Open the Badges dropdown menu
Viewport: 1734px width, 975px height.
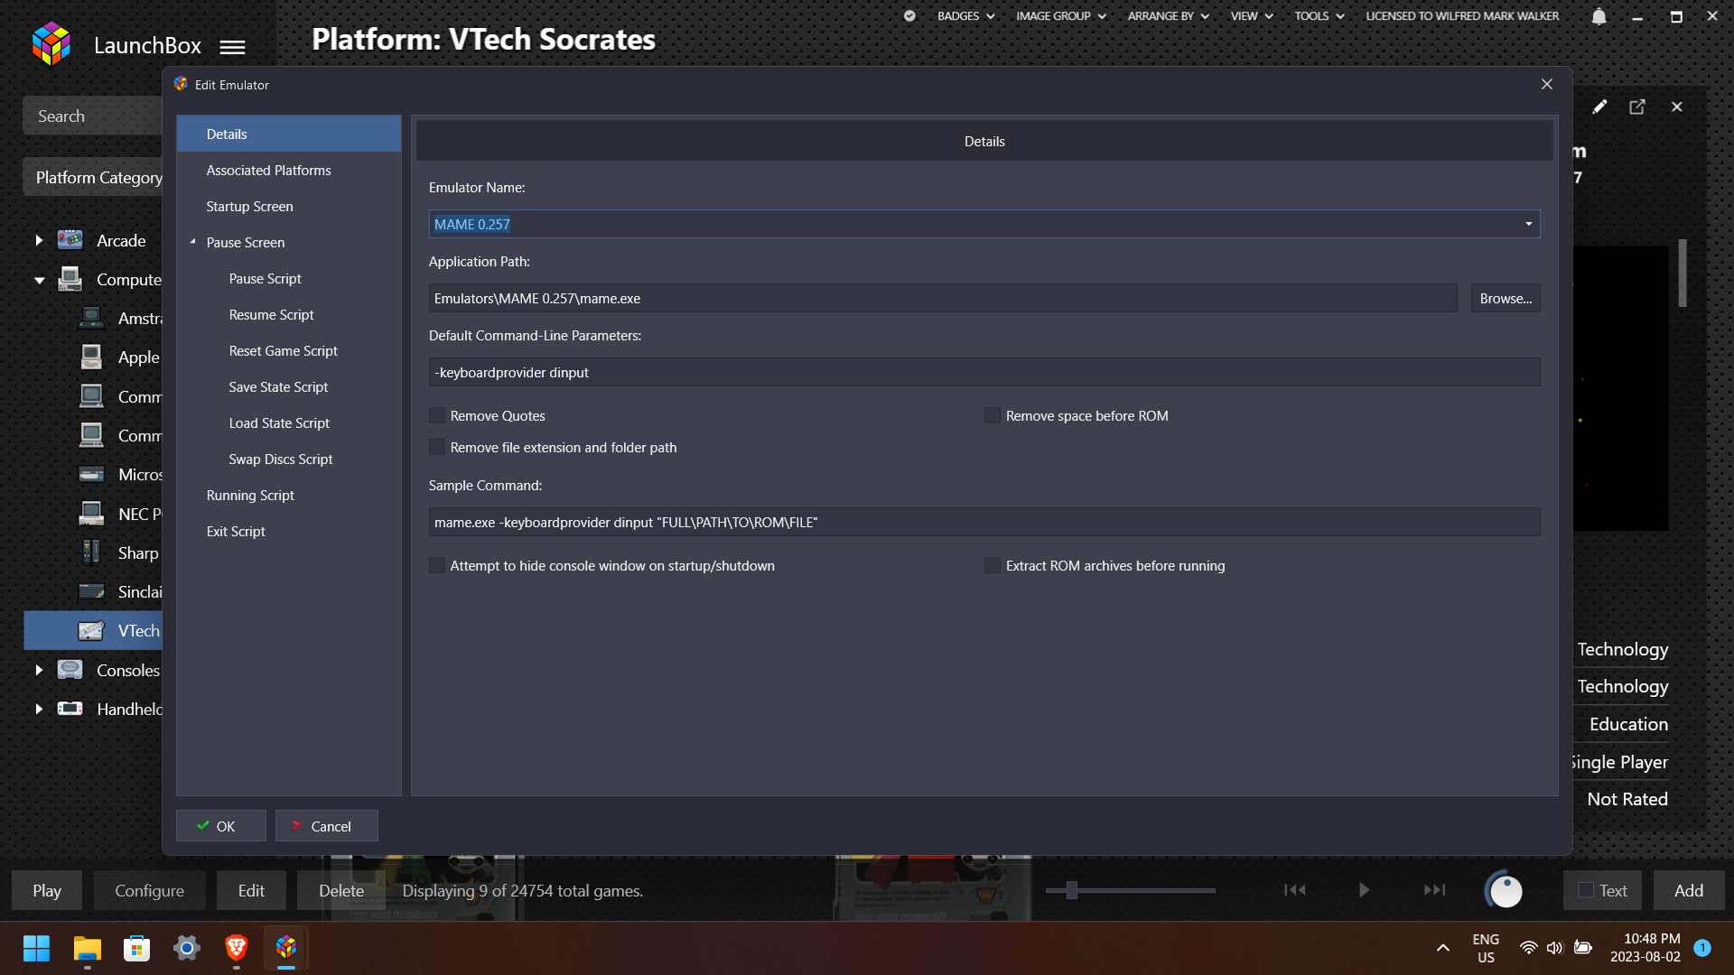click(965, 16)
